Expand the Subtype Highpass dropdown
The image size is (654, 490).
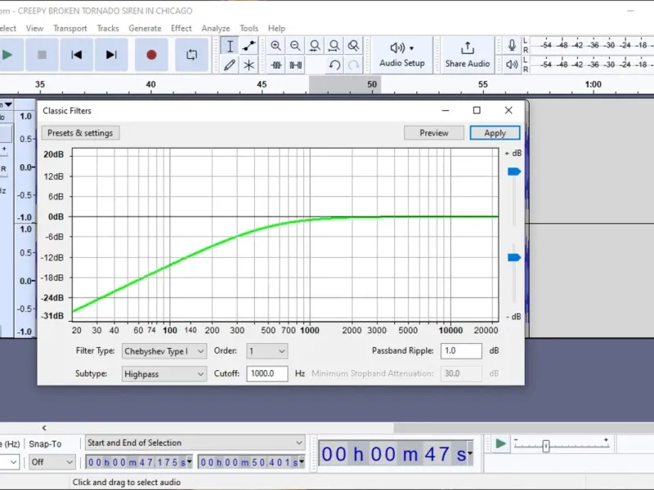click(164, 374)
